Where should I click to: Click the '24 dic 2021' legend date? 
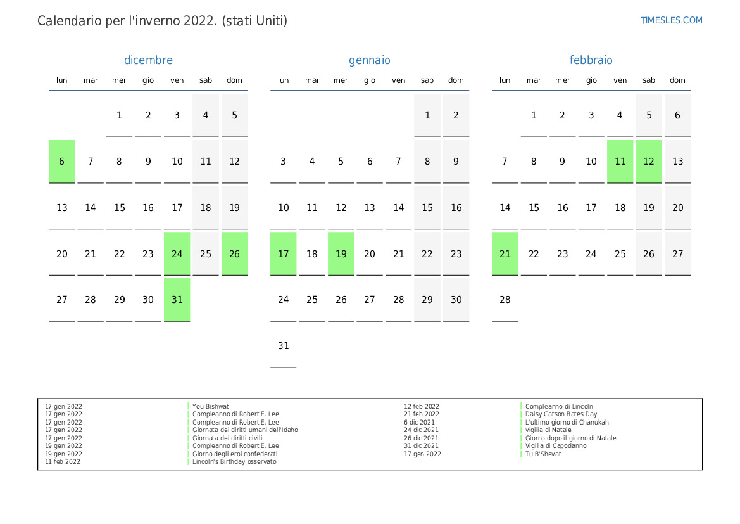[x=421, y=430]
